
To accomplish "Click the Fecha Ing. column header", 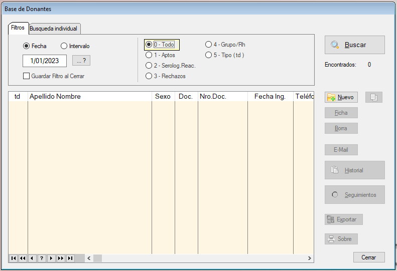I will pos(270,97).
